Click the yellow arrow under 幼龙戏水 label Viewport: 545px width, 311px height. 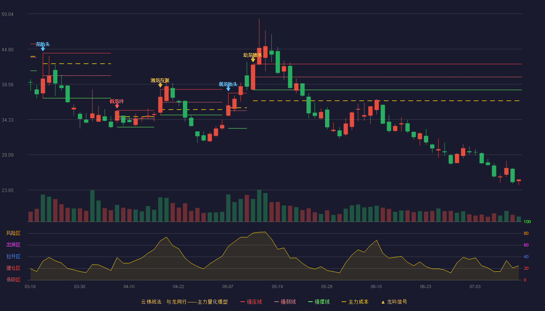253,60
